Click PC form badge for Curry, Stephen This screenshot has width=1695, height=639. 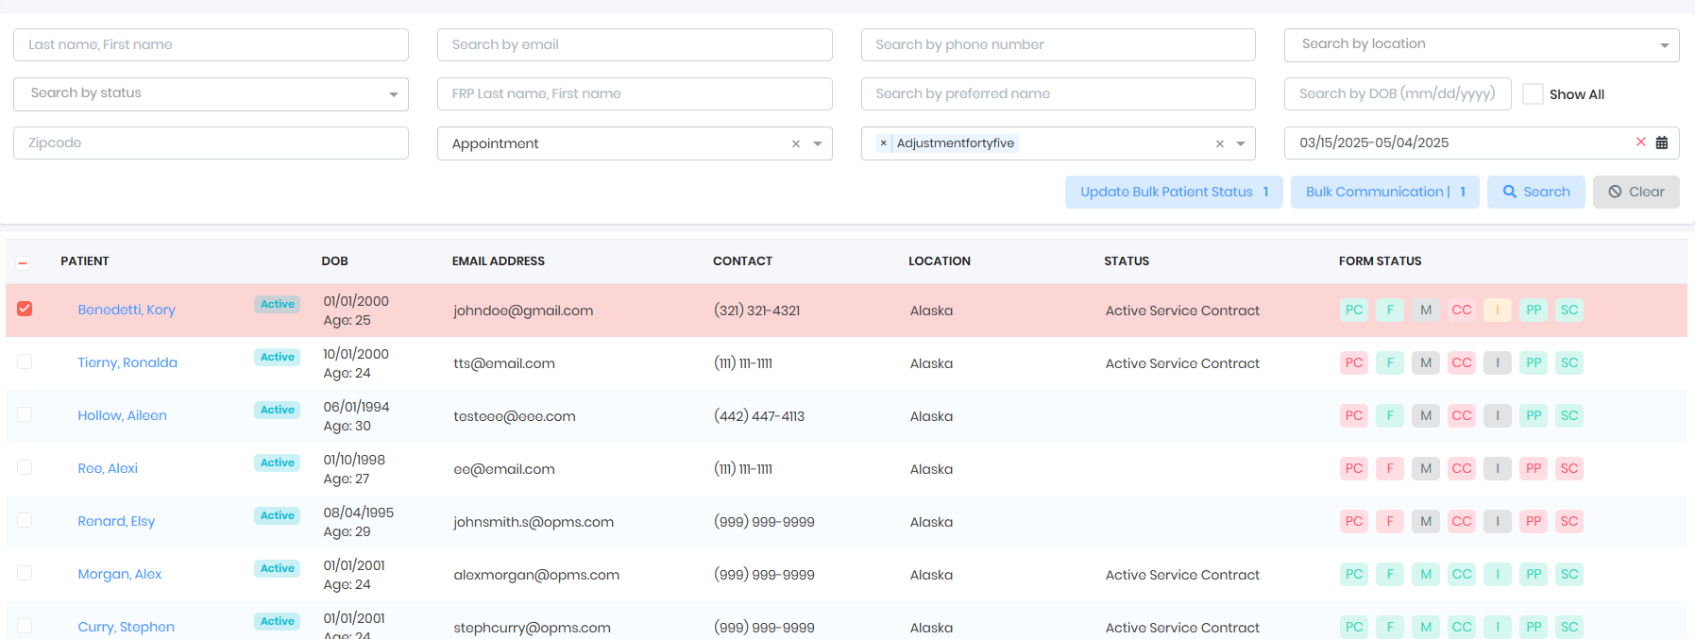[1354, 627]
